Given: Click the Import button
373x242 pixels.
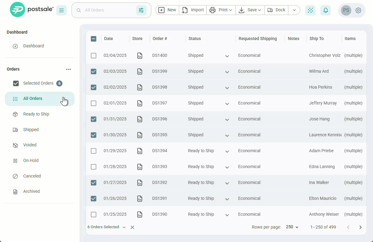Looking at the screenshot, I should point(193,10).
